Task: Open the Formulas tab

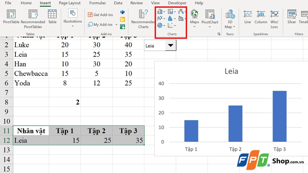Action: [x=97, y=3]
